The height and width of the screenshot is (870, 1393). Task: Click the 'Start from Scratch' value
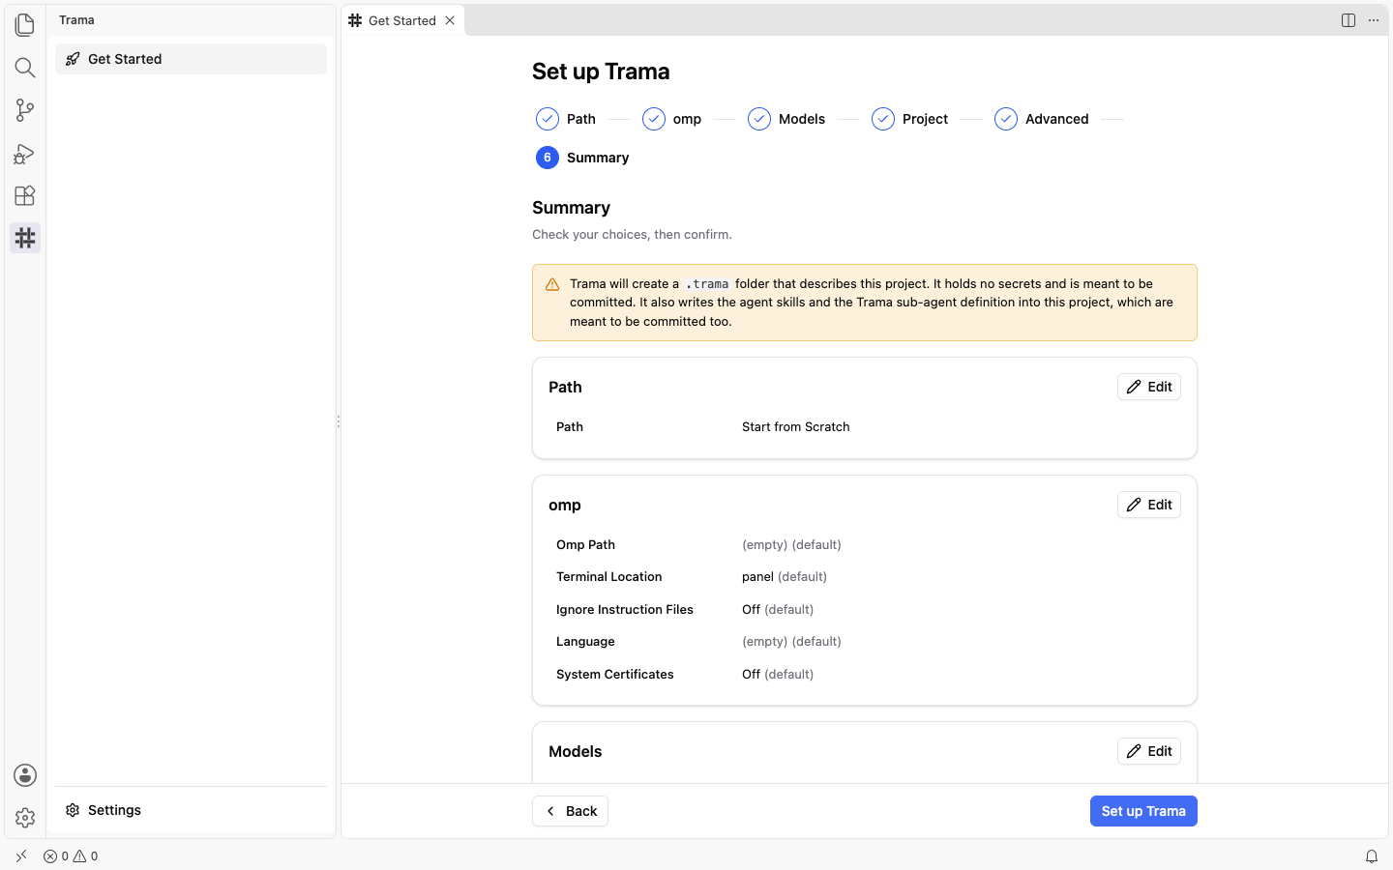point(795,426)
